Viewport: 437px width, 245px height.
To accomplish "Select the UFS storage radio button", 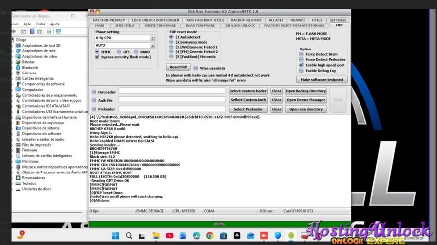I will (x=119, y=52).
